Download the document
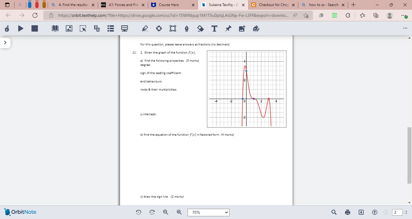This screenshot has height=219, width=412. [x=361, y=212]
